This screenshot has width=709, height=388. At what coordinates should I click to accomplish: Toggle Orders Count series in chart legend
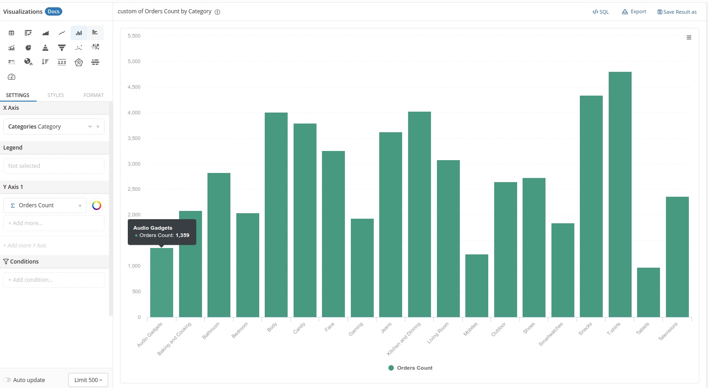click(x=410, y=368)
